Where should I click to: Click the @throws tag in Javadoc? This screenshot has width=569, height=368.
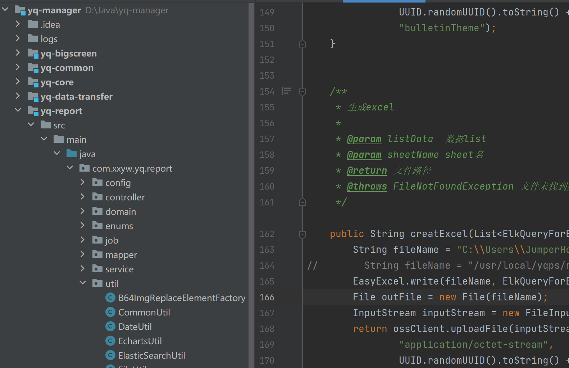[x=367, y=186]
